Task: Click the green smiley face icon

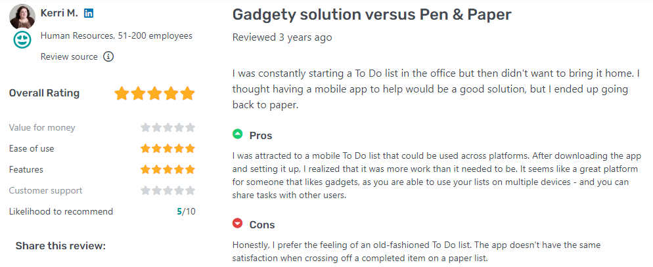Action: click(22, 39)
